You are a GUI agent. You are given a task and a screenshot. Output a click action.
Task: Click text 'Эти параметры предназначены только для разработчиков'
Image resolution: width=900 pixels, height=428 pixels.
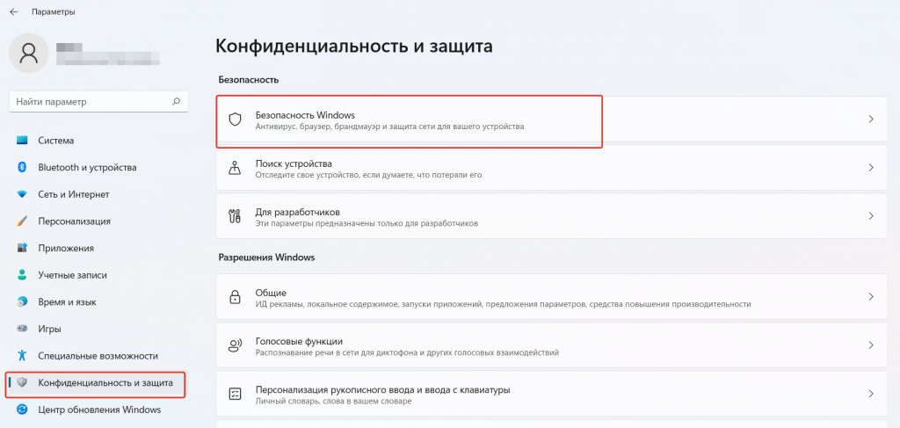(x=367, y=222)
